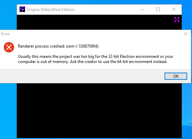Click the gray dialog footer beside OK
The height and width of the screenshot is (139, 192).
tap(82, 76)
